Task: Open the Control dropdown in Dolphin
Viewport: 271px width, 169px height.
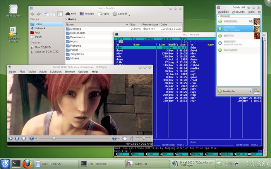Action: point(121,14)
